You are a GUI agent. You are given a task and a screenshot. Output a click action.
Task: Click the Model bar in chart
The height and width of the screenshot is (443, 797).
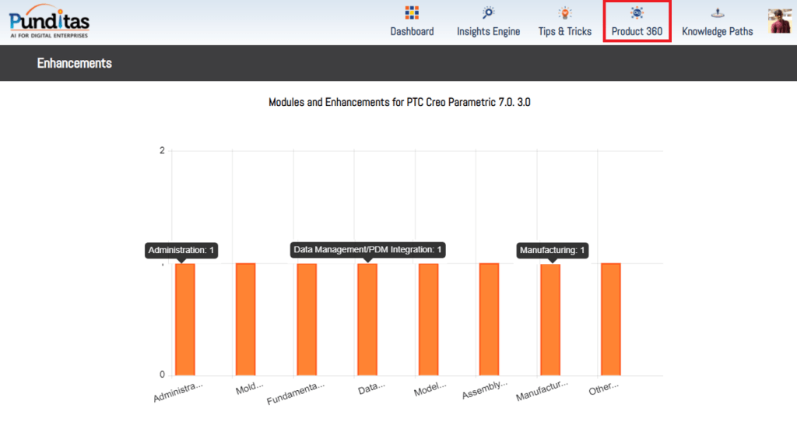coord(428,319)
